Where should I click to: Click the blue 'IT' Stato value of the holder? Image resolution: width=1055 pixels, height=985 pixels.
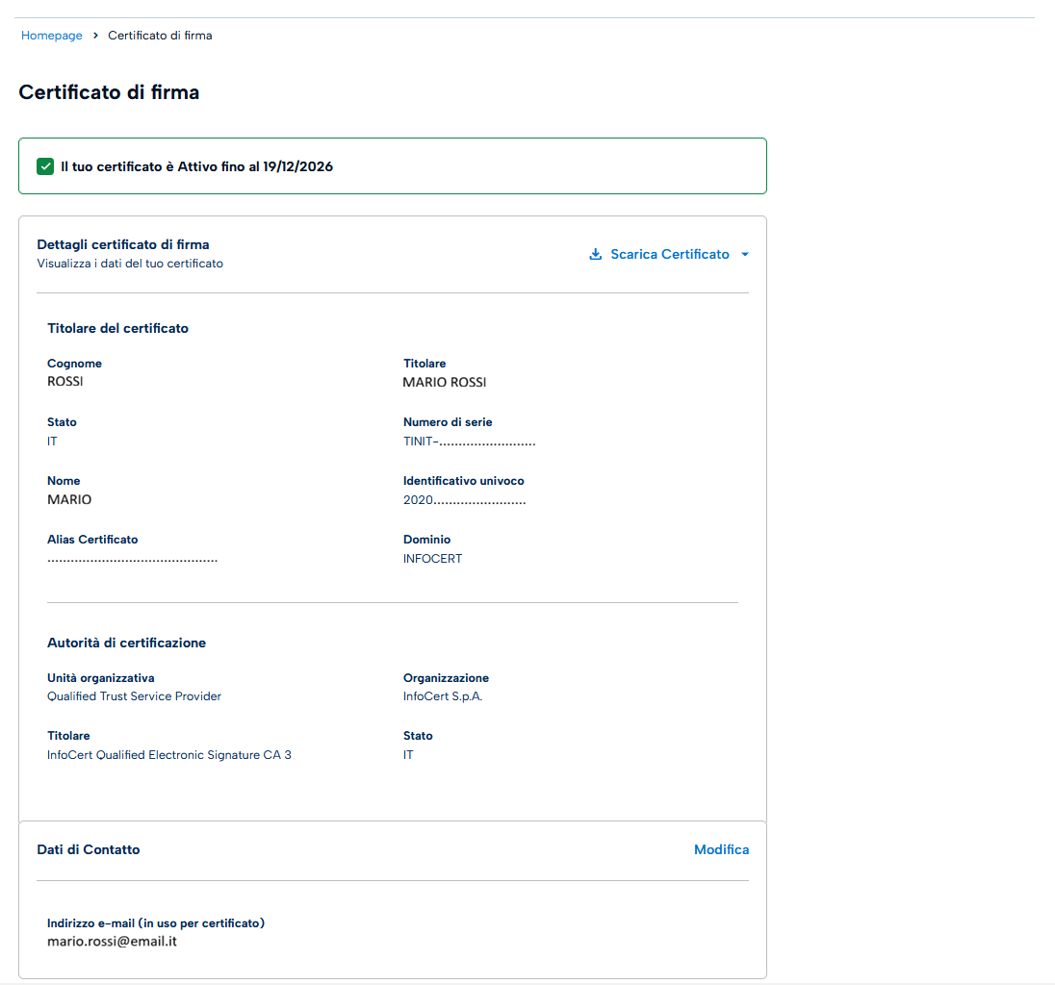click(x=52, y=442)
